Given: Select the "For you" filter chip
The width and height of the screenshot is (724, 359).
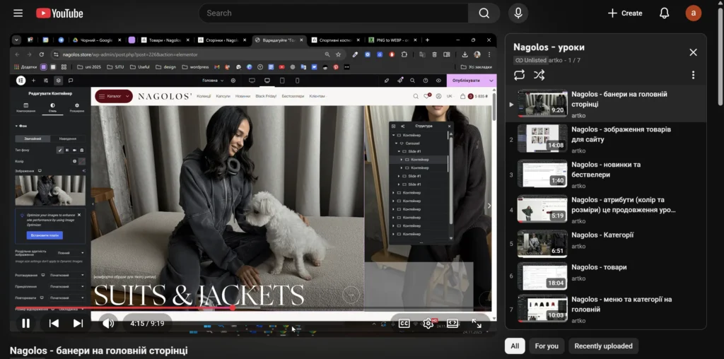Looking at the screenshot, I should (x=546, y=346).
